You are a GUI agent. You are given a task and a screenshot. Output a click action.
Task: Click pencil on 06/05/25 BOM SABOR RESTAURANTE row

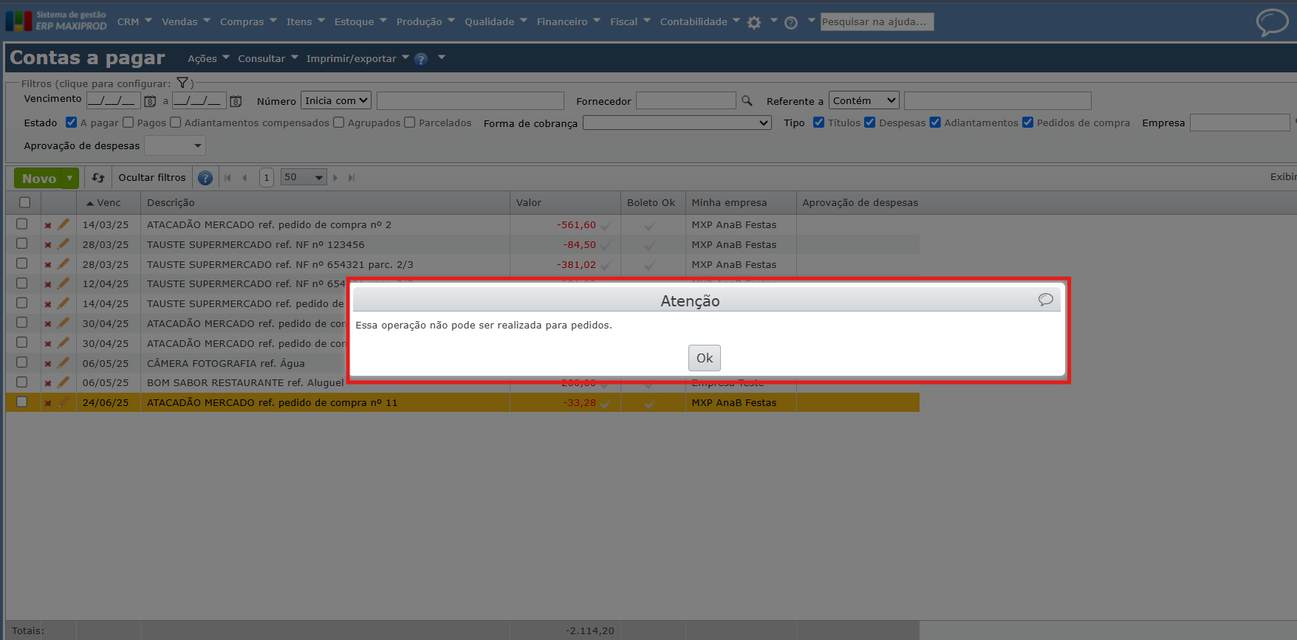[x=64, y=382]
